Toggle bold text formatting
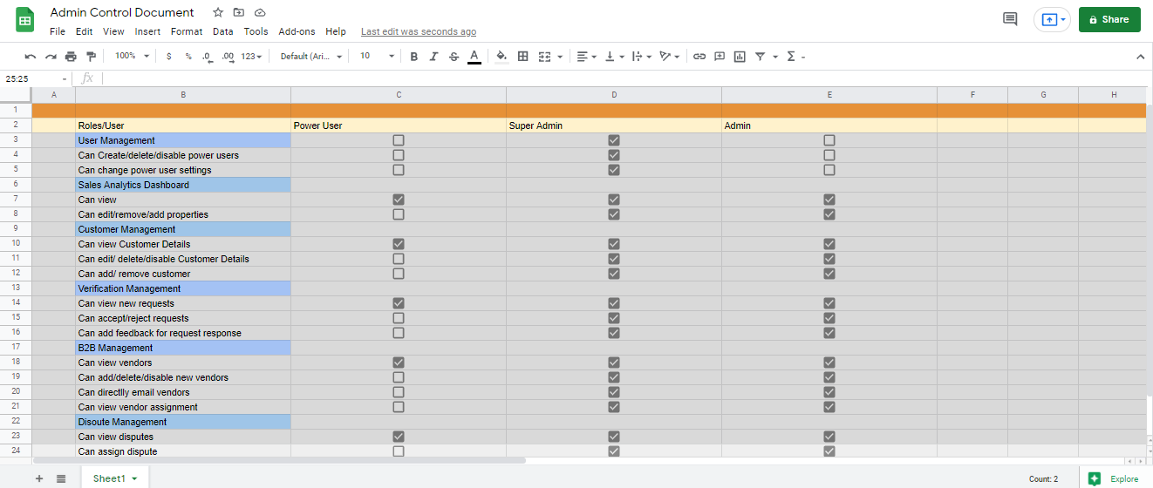Viewport: 1153px width, 488px height. pyautogui.click(x=413, y=57)
